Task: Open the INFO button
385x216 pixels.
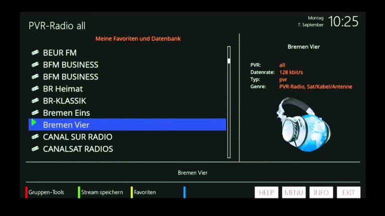Action: pos(321,192)
